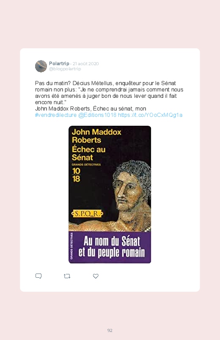
Task: Click the 21 août 2020 timestamp
Action: (x=85, y=64)
